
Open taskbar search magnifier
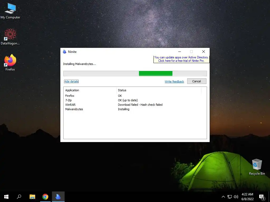pyautogui.click(x=19, y=197)
